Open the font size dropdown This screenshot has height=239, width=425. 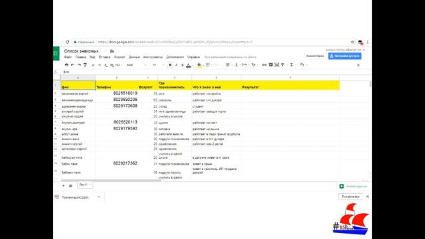click(x=158, y=65)
